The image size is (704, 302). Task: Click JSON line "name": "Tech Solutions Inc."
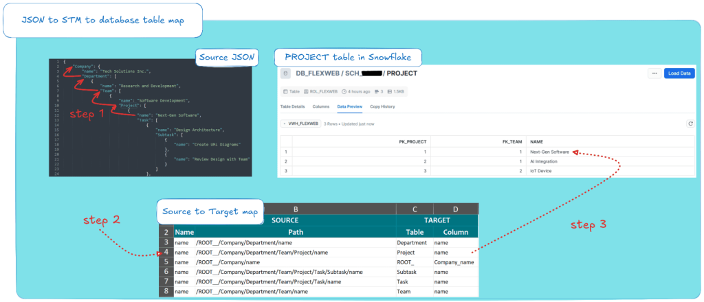tap(117, 71)
